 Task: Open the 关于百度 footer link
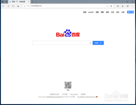[65, 94]
